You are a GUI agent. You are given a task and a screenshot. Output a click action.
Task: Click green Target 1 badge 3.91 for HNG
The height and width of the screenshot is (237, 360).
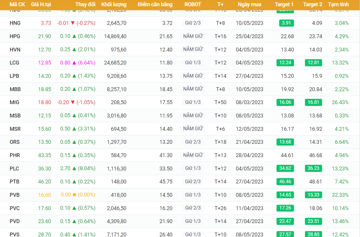pos(286,23)
